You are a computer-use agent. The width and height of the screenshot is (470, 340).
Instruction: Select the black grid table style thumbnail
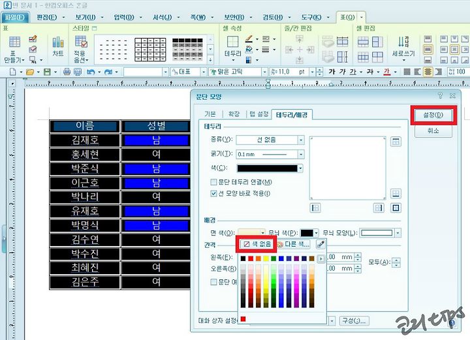150,50
